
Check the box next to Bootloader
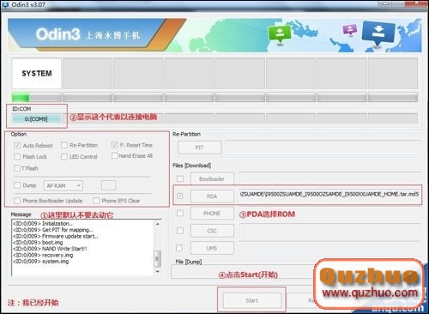coord(180,178)
